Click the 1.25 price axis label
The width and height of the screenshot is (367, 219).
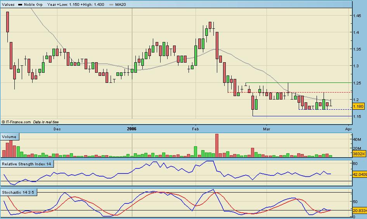(357, 83)
